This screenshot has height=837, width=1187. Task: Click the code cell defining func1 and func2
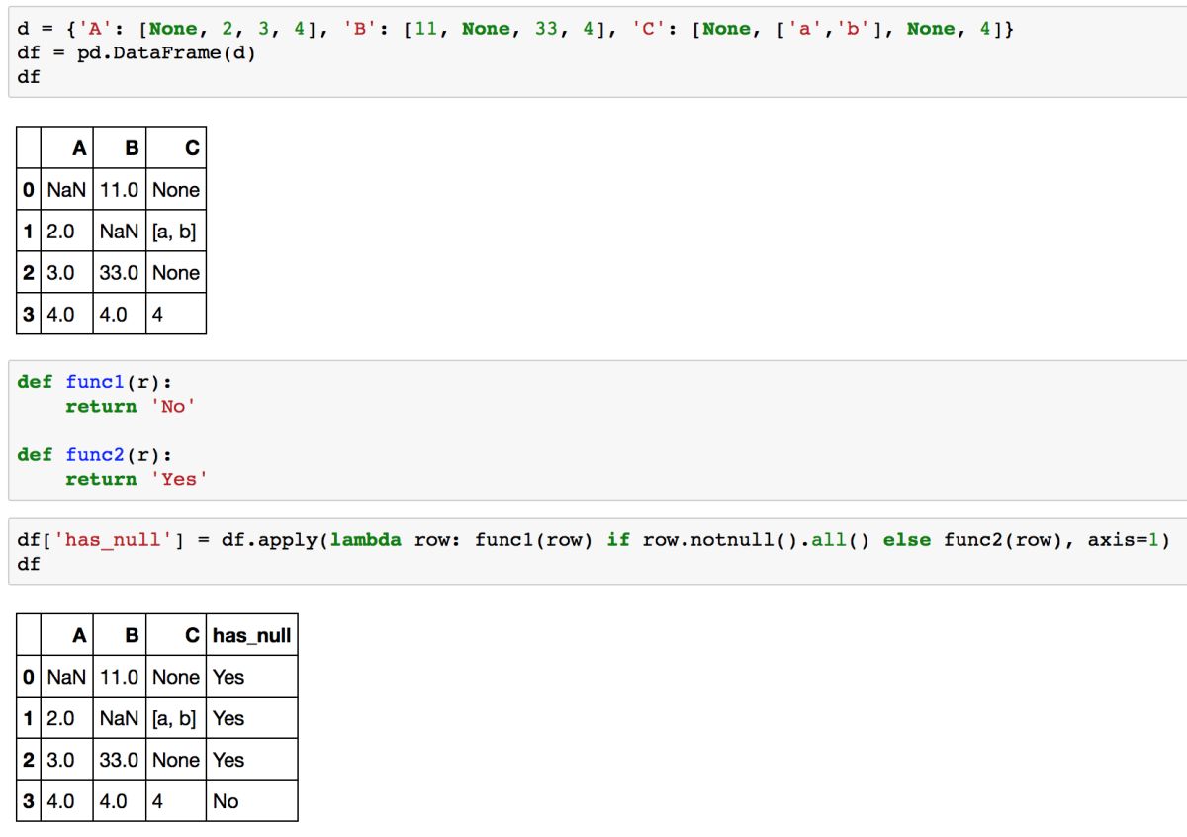(597, 429)
